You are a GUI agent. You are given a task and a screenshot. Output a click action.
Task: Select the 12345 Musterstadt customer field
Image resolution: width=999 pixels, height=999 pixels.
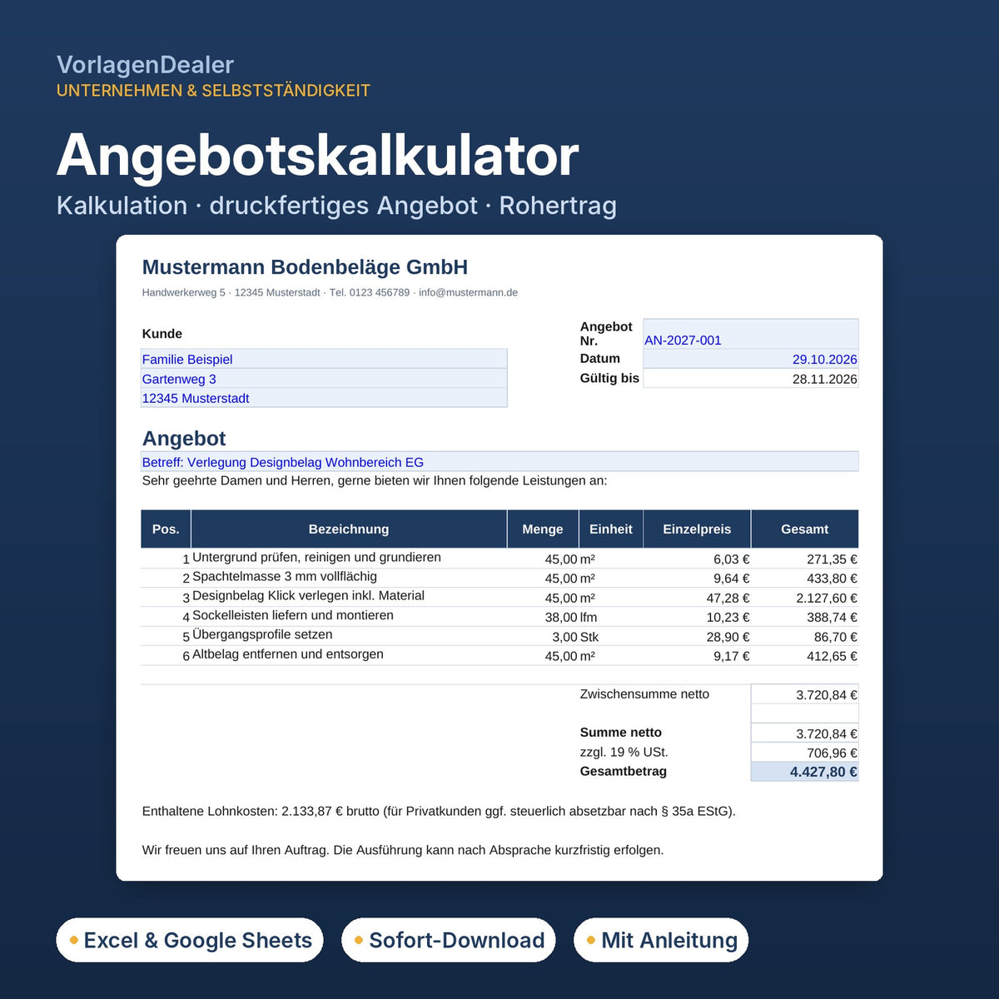click(x=324, y=398)
